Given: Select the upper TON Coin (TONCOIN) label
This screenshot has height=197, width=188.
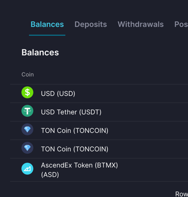Looking at the screenshot, I should [x=75, y=131].
